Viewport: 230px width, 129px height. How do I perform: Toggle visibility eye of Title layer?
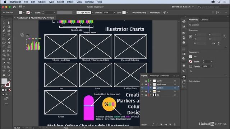[142, 91]
